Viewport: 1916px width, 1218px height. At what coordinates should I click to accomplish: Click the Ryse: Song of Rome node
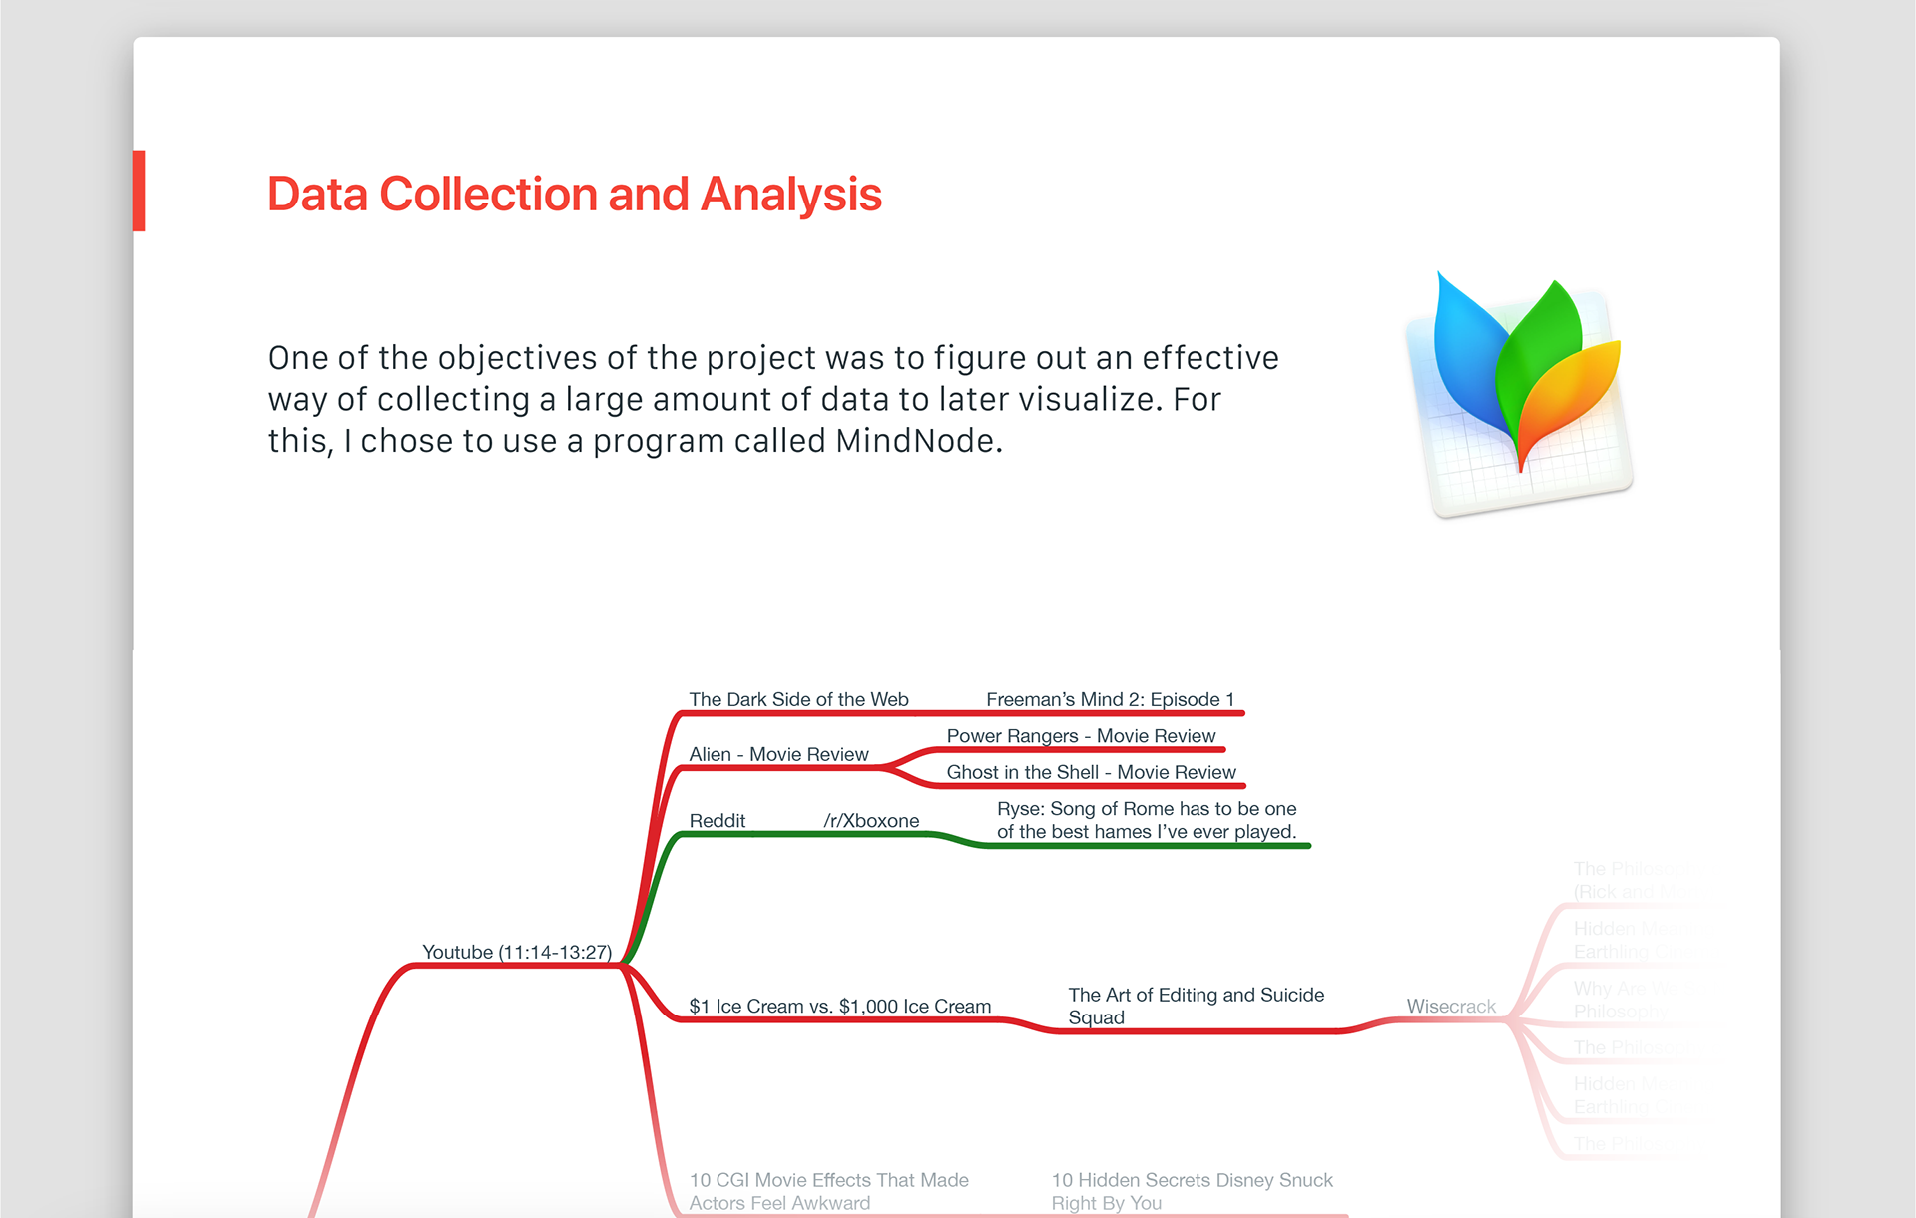(1146, 820)
